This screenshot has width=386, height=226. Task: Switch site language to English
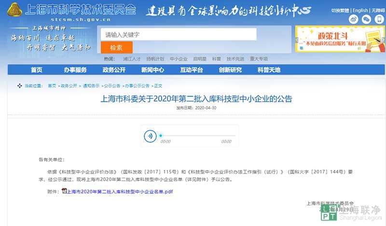360,10
